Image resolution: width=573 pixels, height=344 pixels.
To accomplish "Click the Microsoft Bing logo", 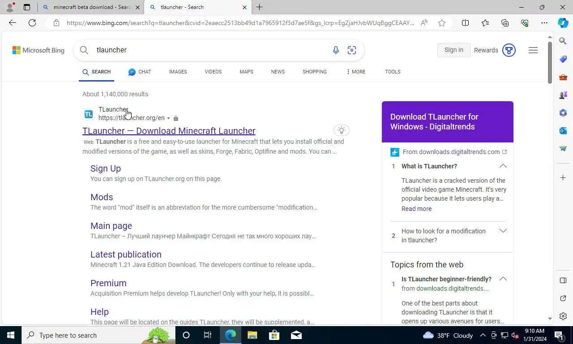I will 38,50.
